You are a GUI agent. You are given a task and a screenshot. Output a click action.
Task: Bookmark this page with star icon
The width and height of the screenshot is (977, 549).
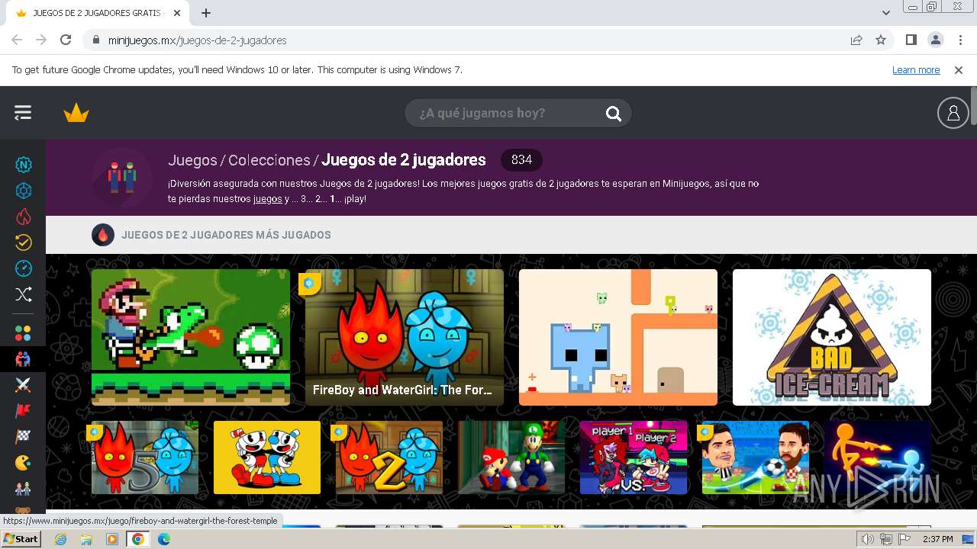(x=881, y=40)
